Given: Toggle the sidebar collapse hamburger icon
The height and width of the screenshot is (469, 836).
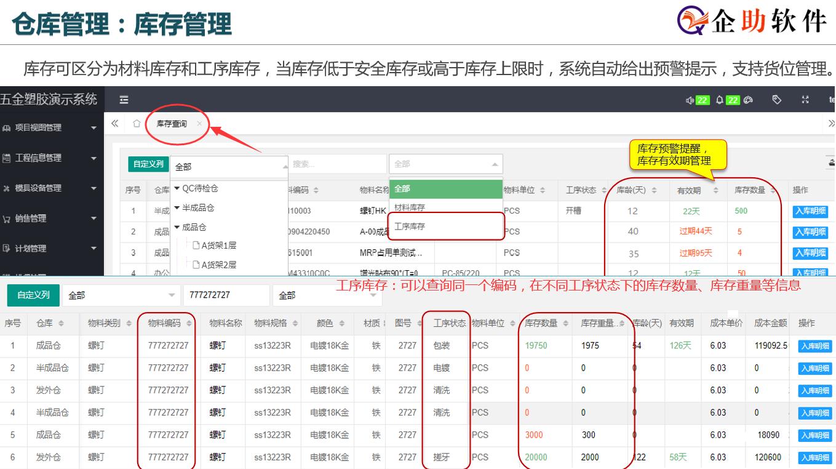Looking at the screenshot, I should pos(124,100).
